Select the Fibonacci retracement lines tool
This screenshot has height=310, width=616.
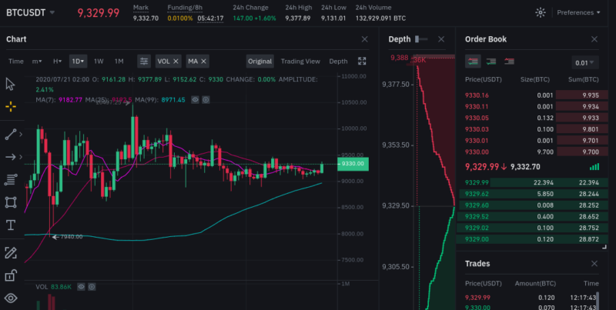click(11, 179)
